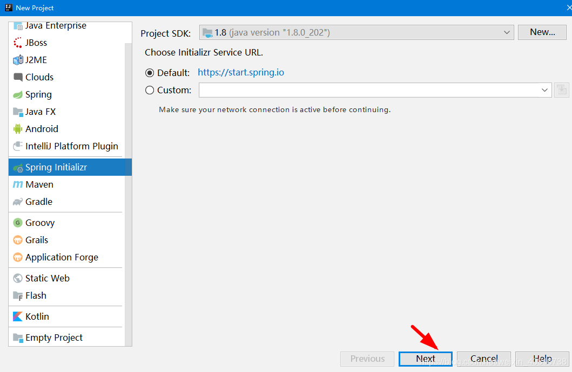Click the IntelliJ logo in the title bar
572x372 pixels.
9,8
